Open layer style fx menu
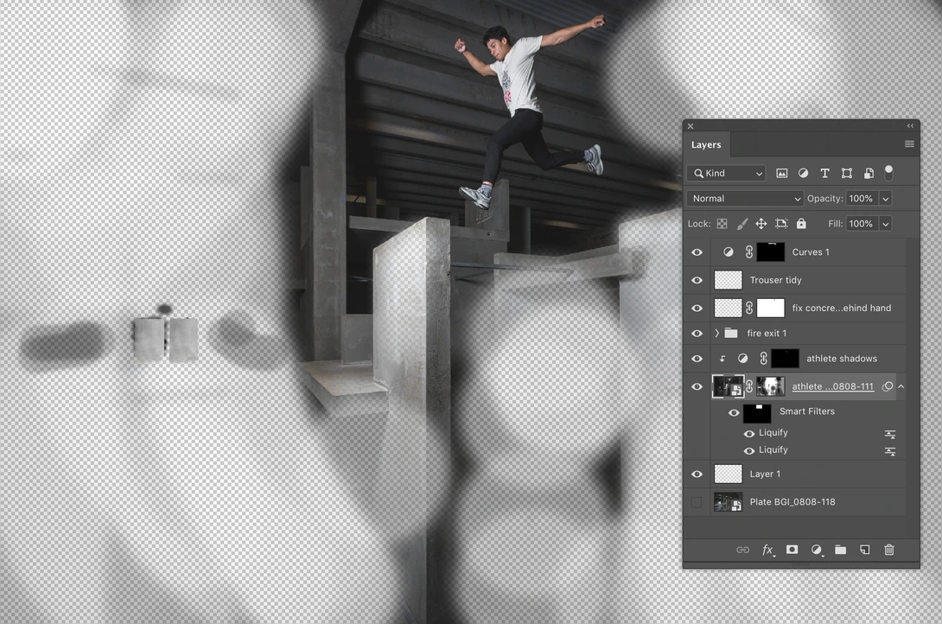 pos(767,550)
